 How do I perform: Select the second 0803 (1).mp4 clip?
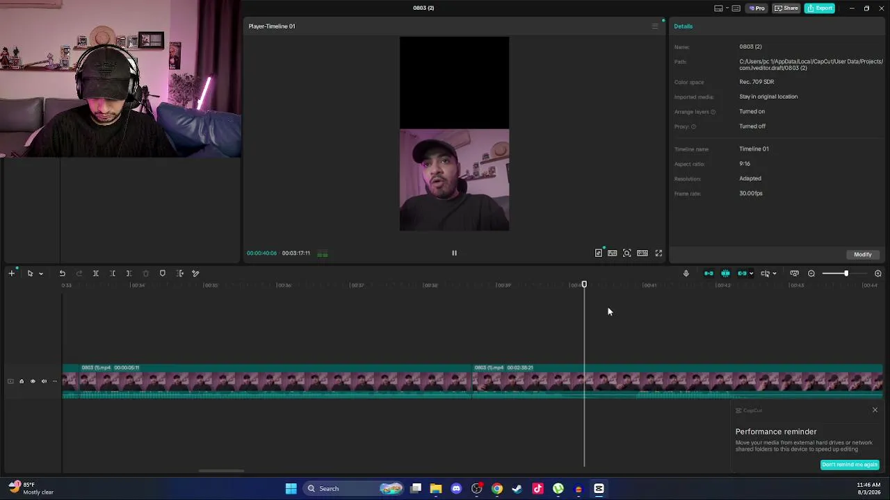(x=677, y=381)
